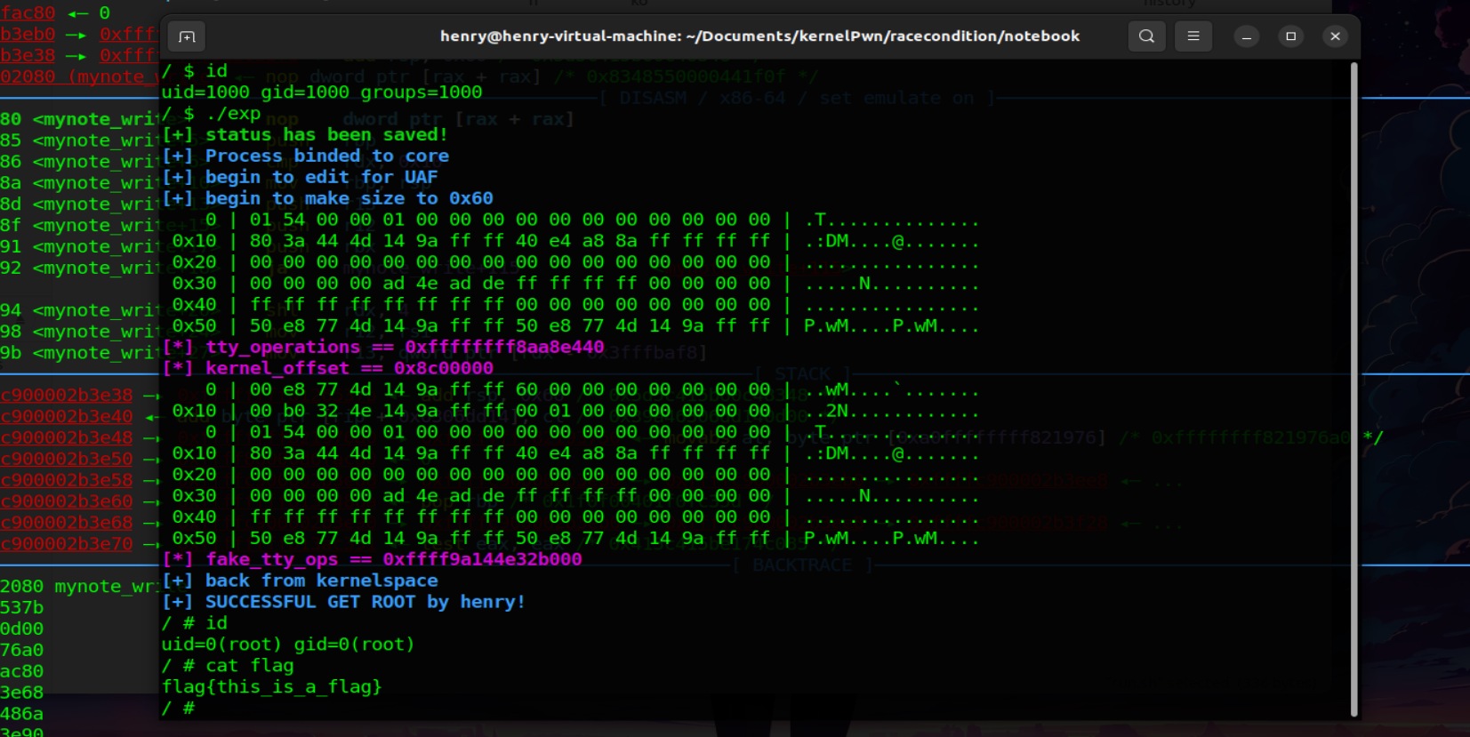
Task: Click the ./exp command line
Action: tap(233, 114)
